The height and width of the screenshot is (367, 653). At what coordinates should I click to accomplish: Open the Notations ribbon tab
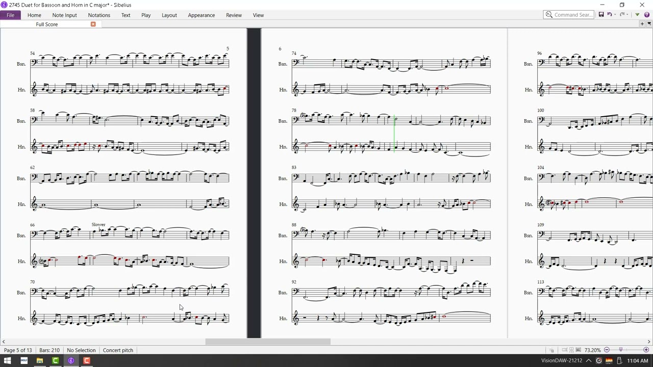99,15
